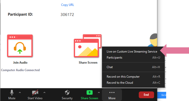Click the Join Audio label

(20, 62)
